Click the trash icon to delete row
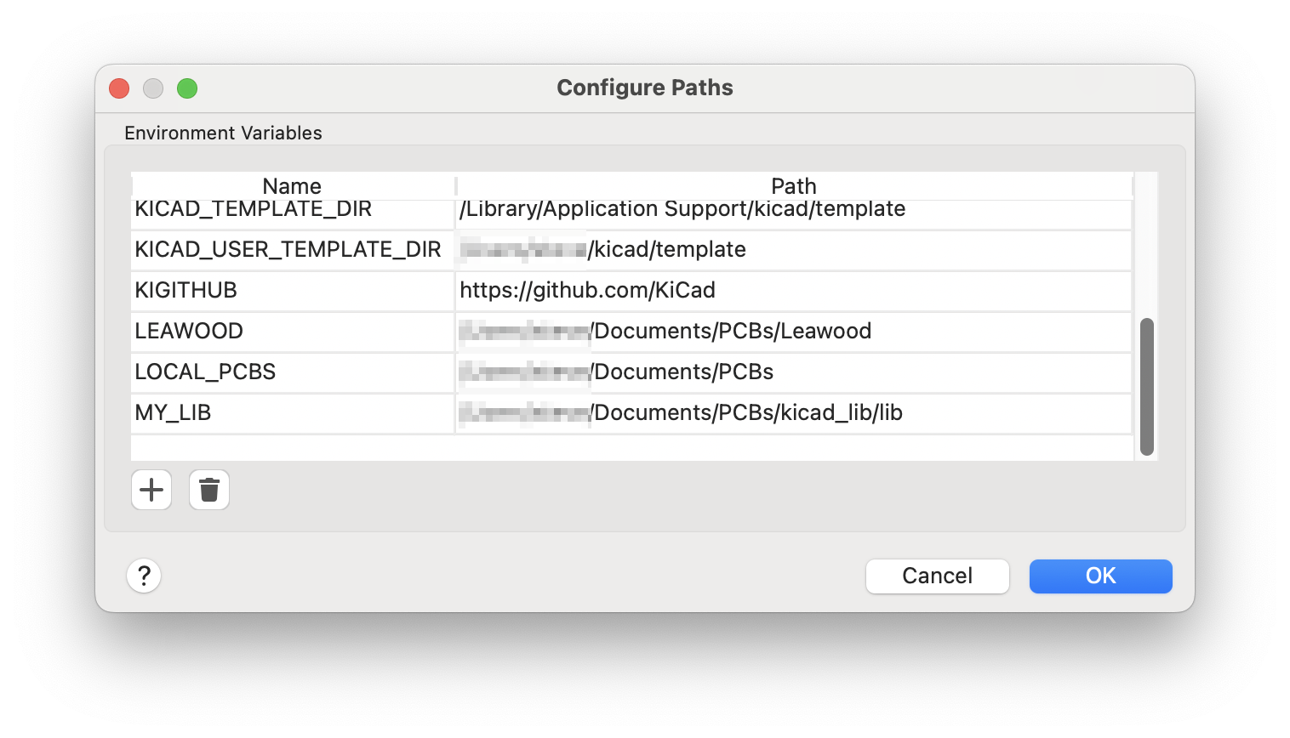1290x738 pixels. (x=209, y=490)
